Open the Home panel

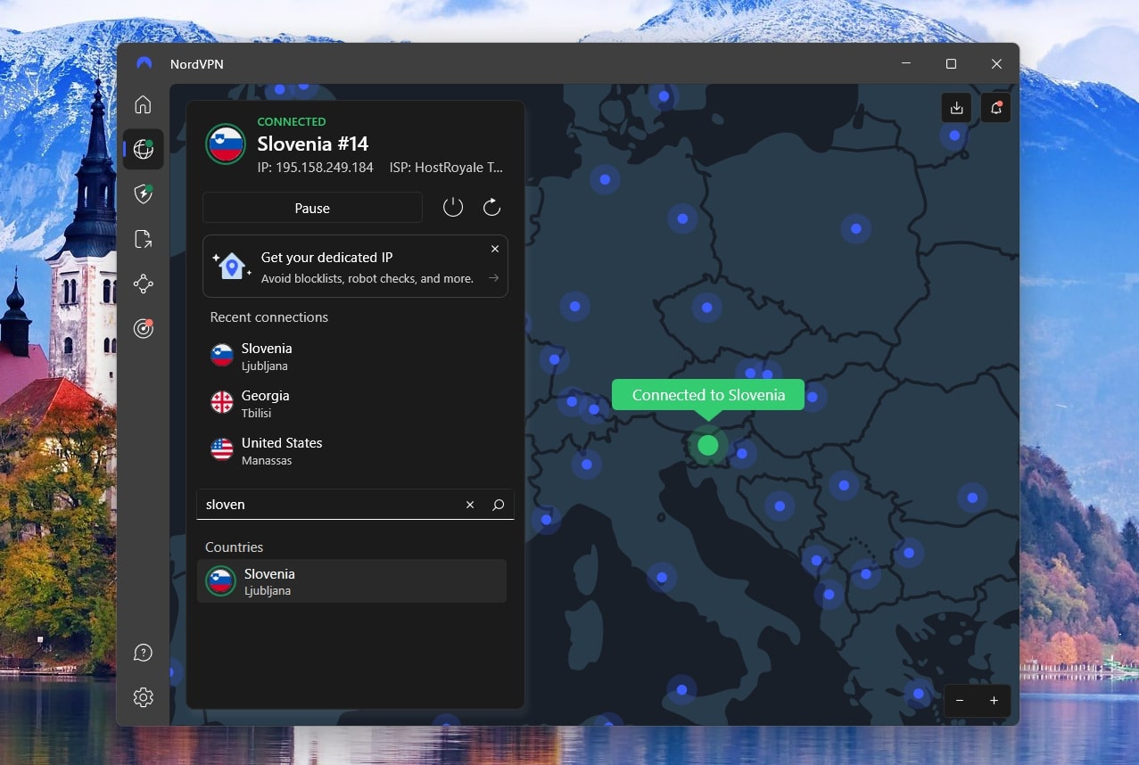(143, 104)
